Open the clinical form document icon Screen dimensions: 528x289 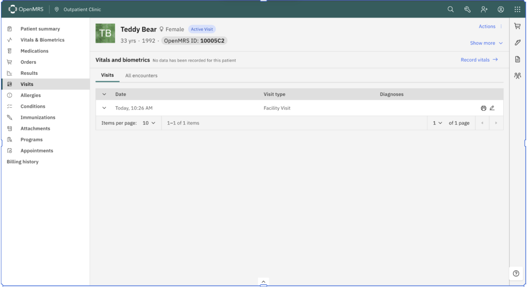click(x=517, y=59)
